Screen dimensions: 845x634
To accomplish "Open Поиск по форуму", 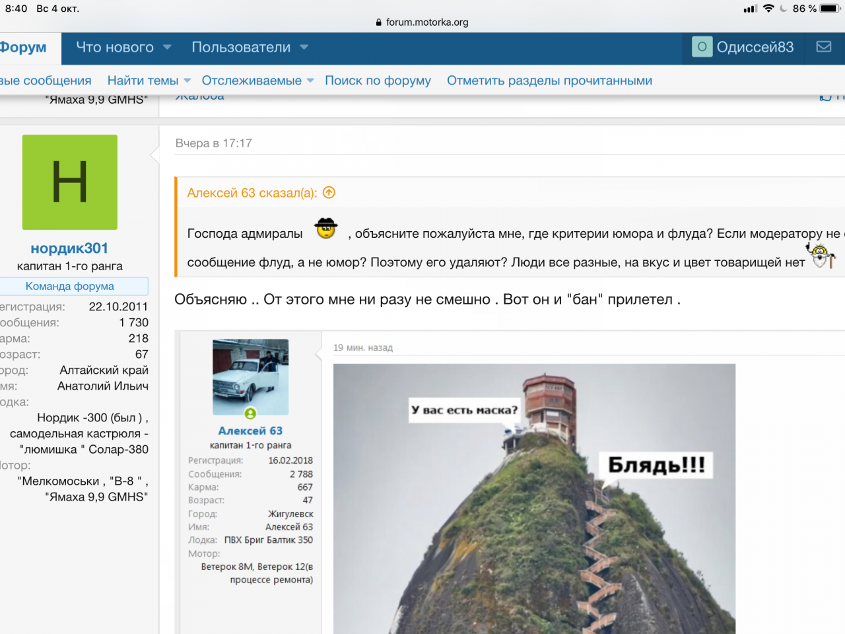I will [x=378, y=81].
